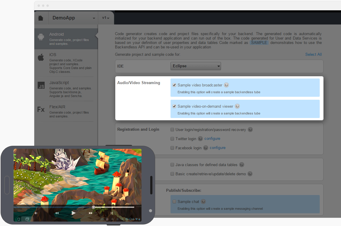341x226 pixels.
Task: Uncheck Sample video-on-demand viewer checkbox
Action: [174, 107]
